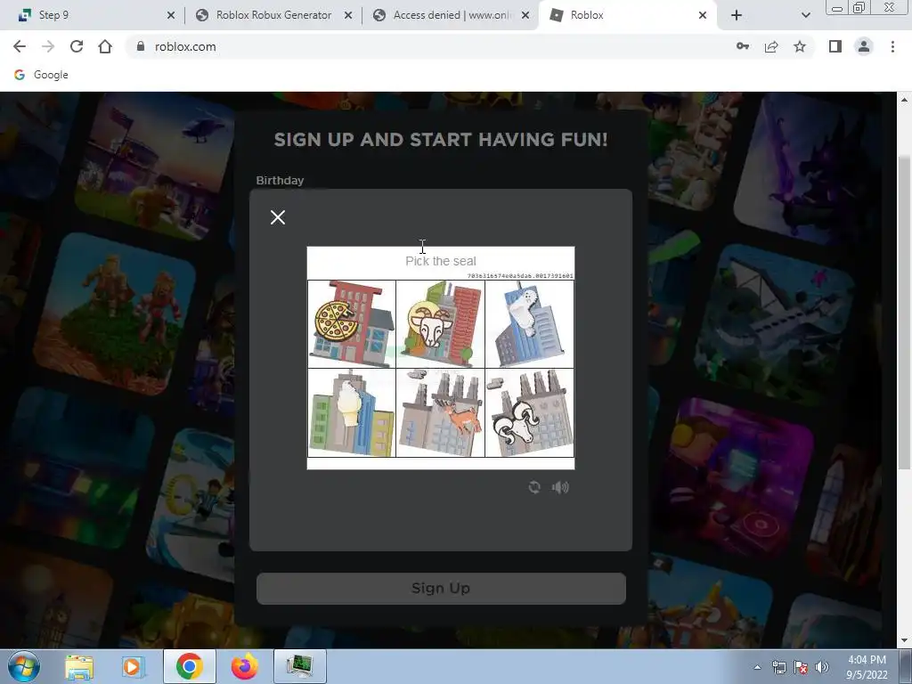The width and height of the screenshot is (912, 684).
Task: Show hidden system tray icons
Action: point(757,667)
